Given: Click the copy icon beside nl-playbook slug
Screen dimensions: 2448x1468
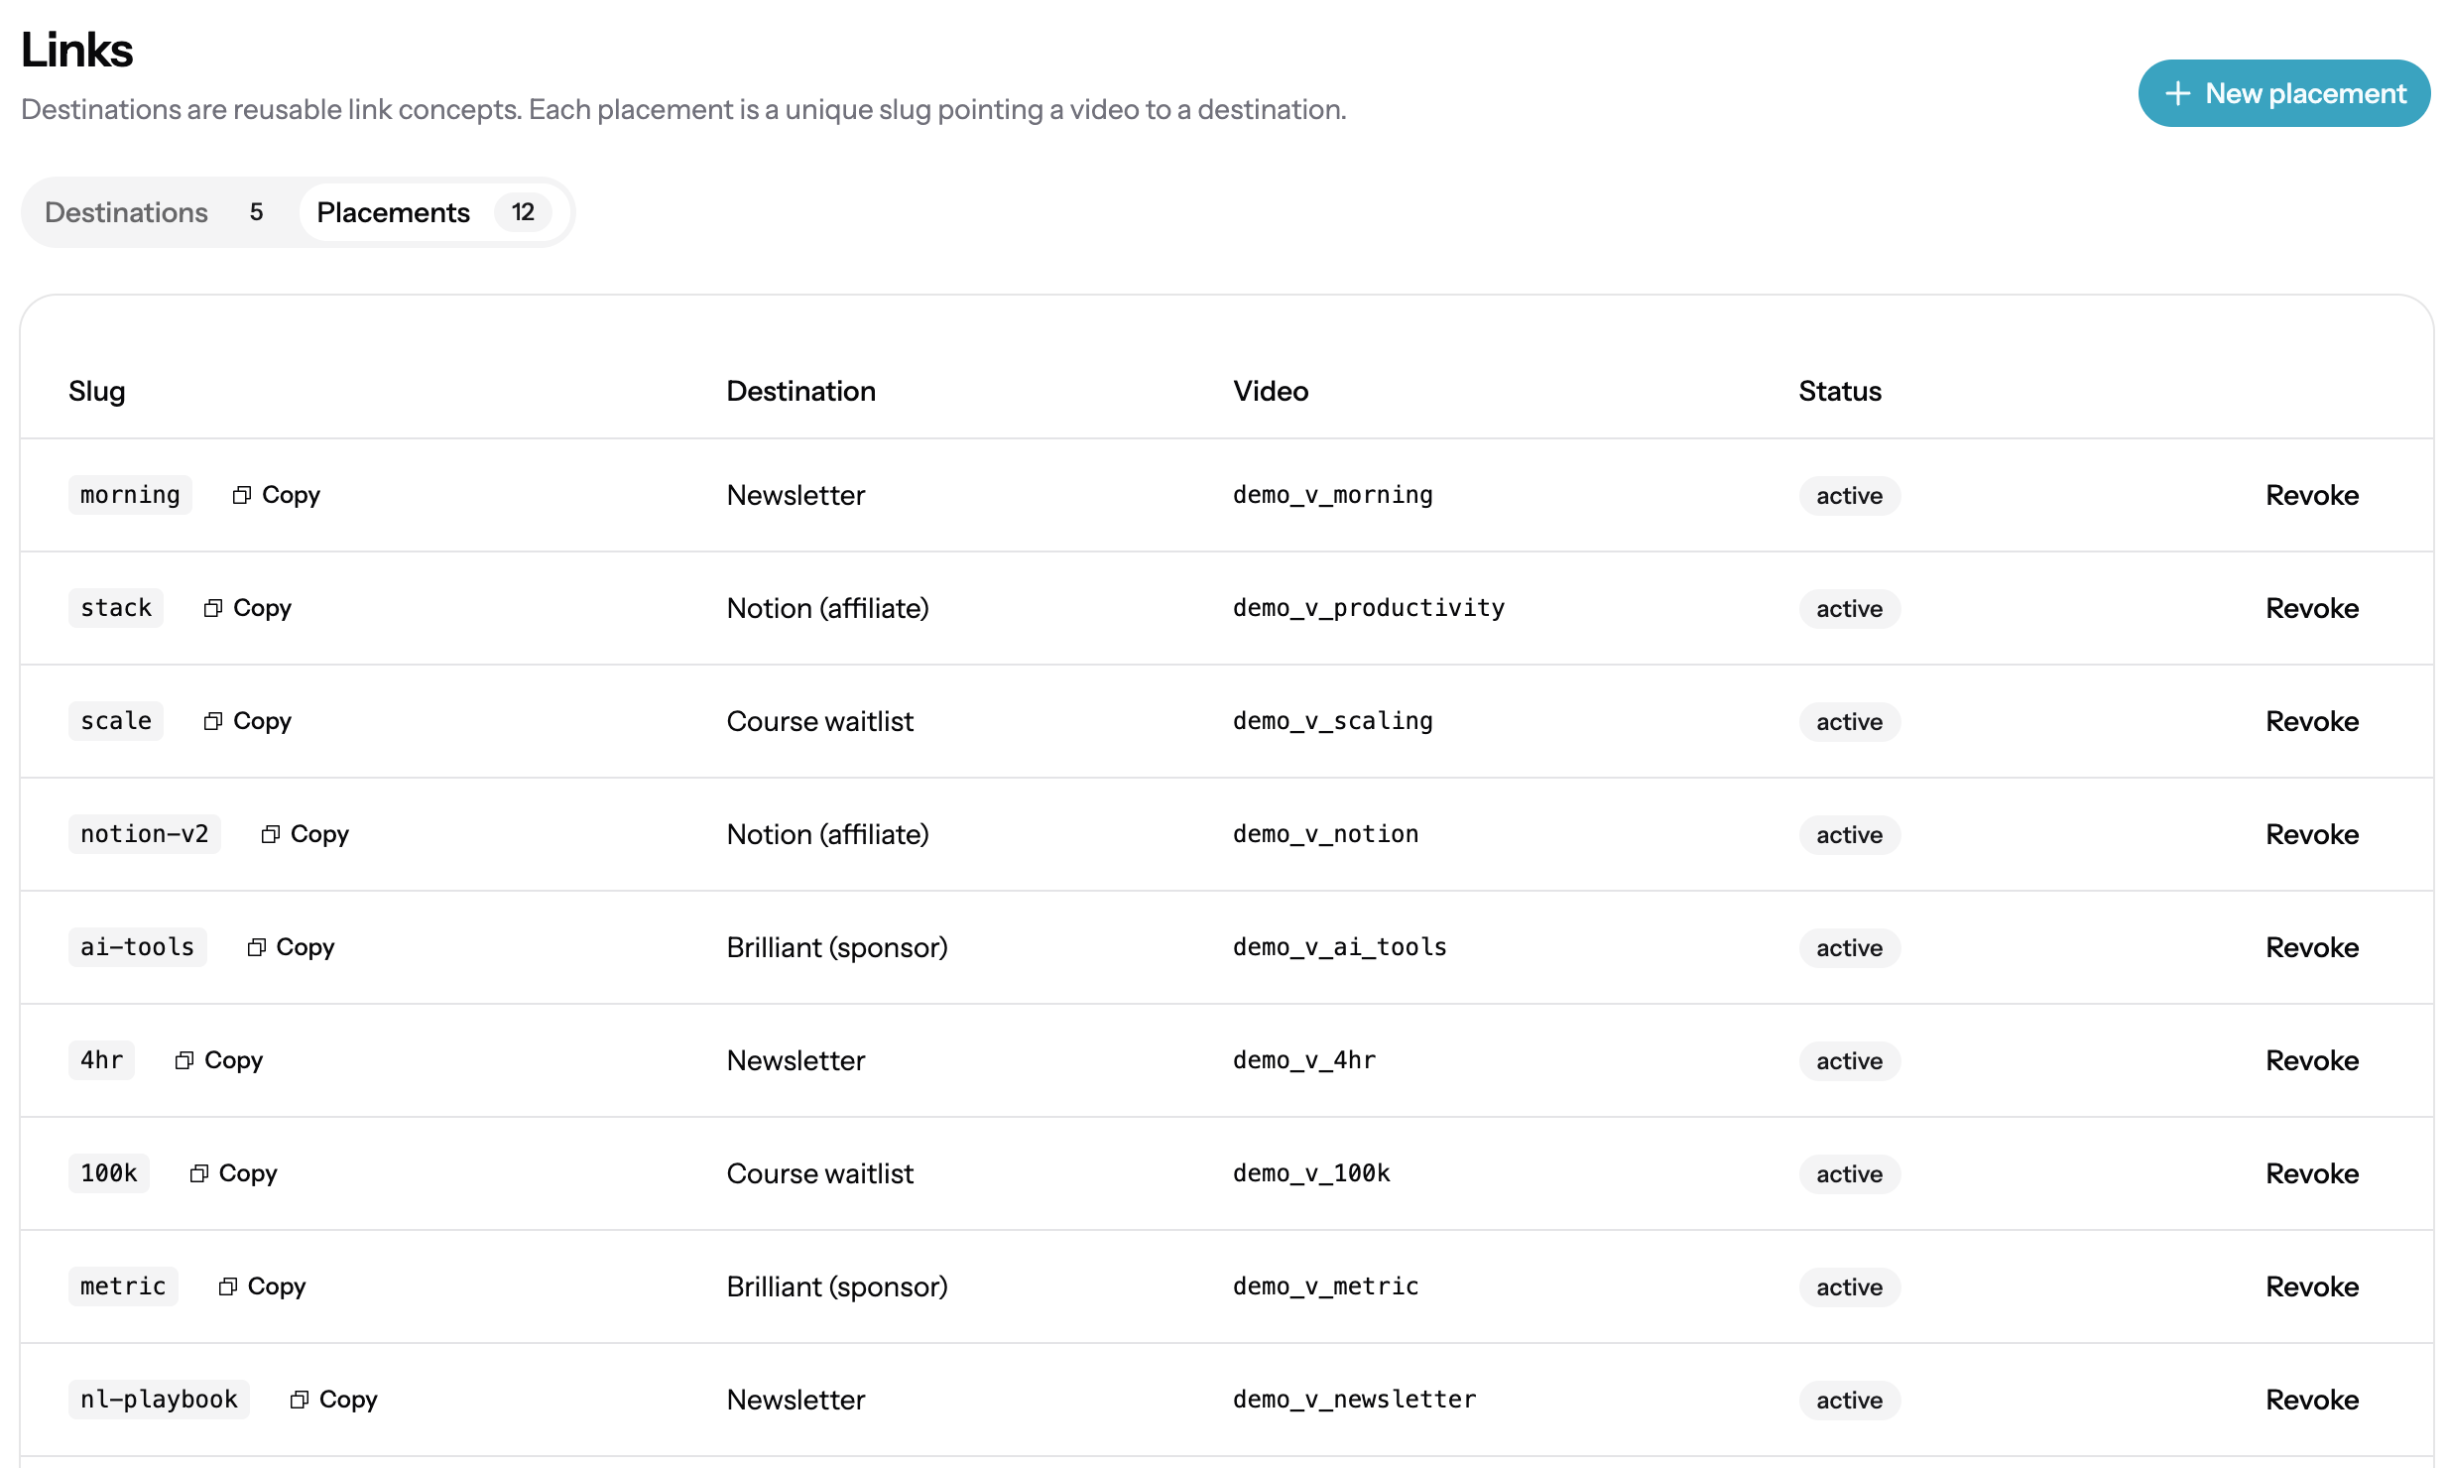Looking at the screenshot, I should pos(299,1400).
